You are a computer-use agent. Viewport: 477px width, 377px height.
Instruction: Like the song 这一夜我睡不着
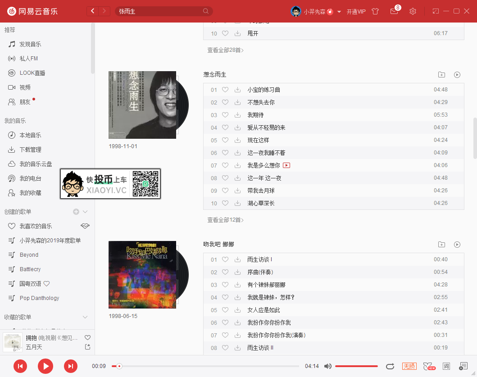point(225,153)
